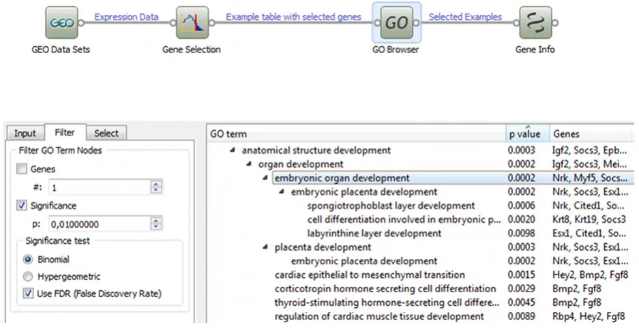Click the p significance value field
Image resolution: width=639 pixels, height=329 pixels.
click(100, 224)
